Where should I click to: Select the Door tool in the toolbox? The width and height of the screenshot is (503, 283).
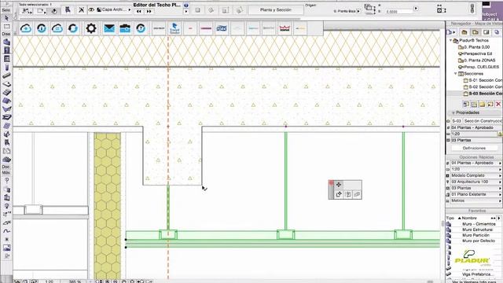coord(6,50)
